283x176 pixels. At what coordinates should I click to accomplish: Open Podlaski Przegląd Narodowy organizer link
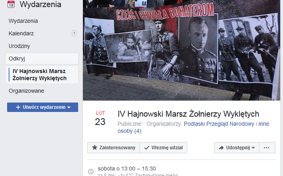click(x=219, y=124)
